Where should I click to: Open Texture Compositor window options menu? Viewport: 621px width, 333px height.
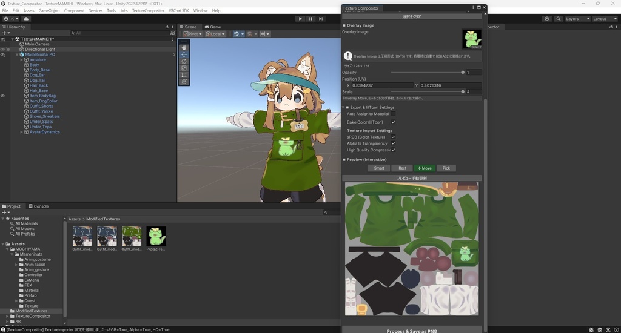(x=473, y=7)
